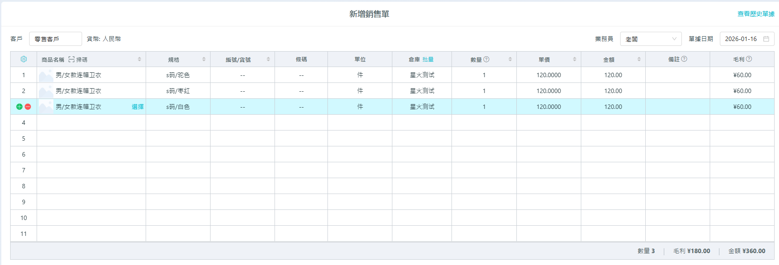779x265 pixels.
Task: Click quantity cell of row 2
Action: 484,91
